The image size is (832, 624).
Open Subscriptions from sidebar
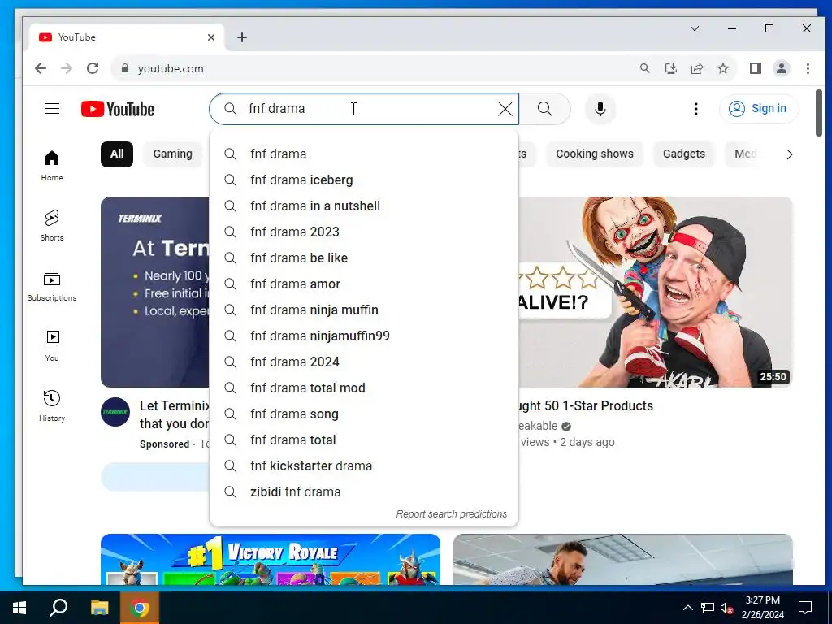point(52,285)
